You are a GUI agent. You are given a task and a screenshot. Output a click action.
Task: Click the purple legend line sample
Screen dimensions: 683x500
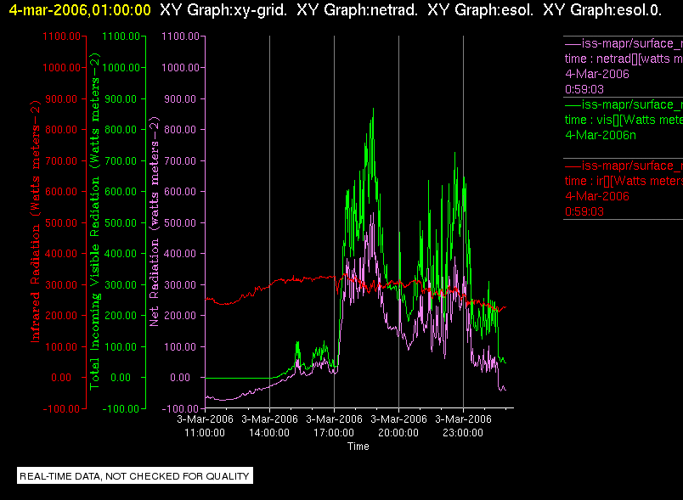click(573, 44)
